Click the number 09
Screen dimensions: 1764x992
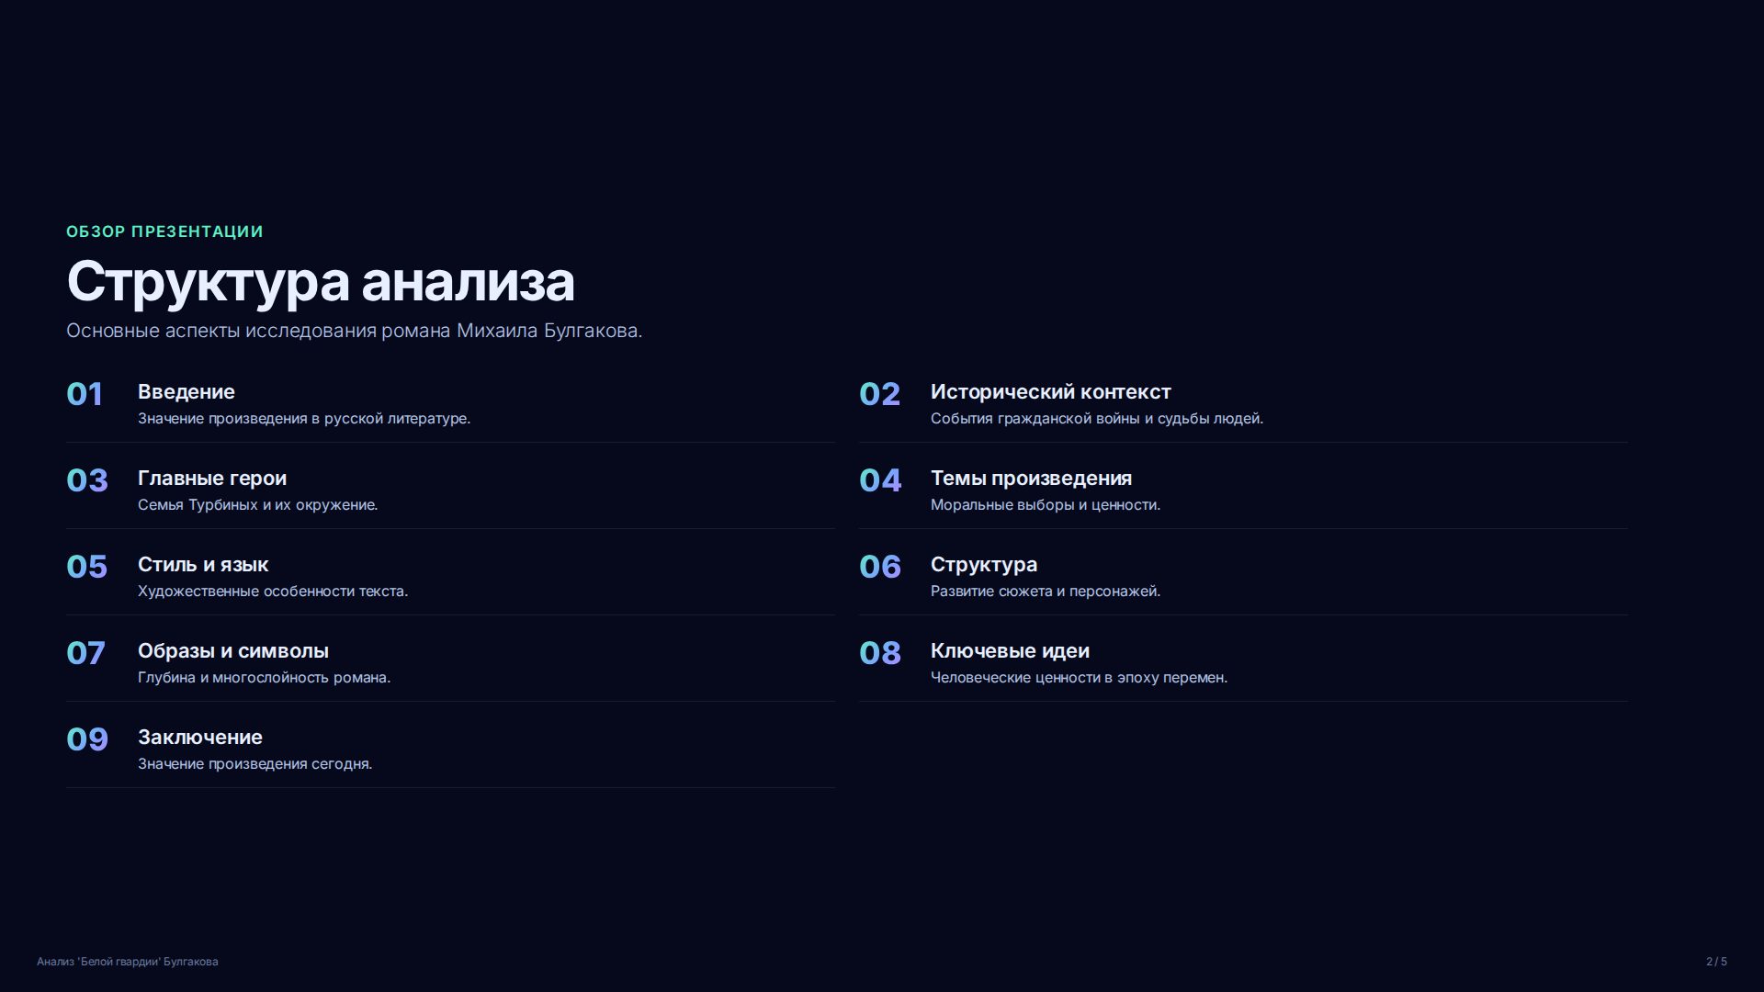pyautogui.click(x=87, y=739)
